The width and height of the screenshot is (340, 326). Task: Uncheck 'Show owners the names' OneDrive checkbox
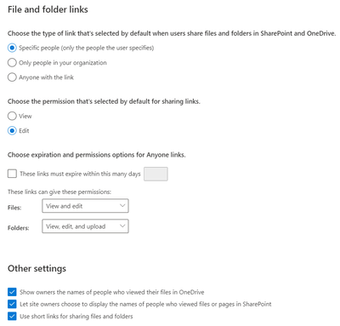point(12,292)
